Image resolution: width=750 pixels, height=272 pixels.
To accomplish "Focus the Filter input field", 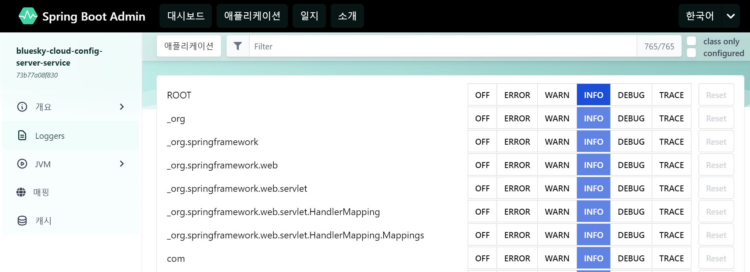I will click(x=443, y=46).
